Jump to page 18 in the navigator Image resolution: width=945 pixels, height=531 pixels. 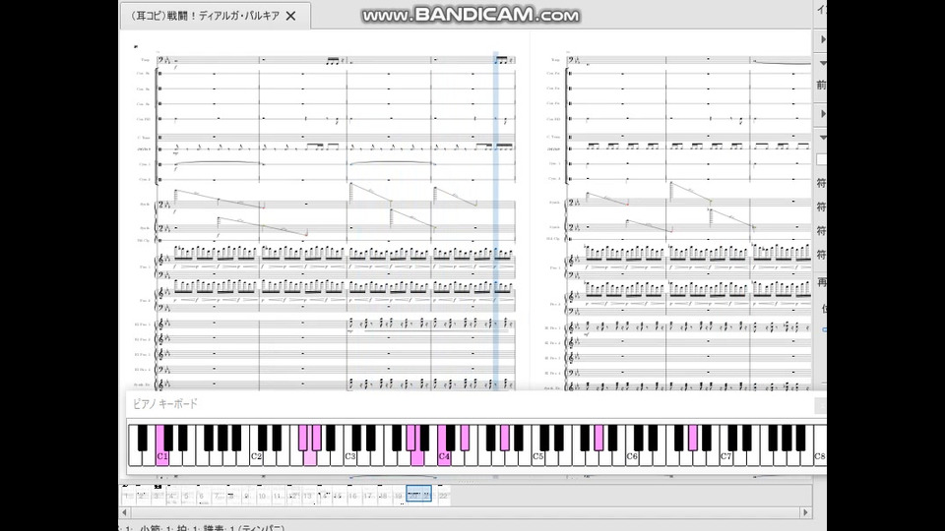(383, 496)
